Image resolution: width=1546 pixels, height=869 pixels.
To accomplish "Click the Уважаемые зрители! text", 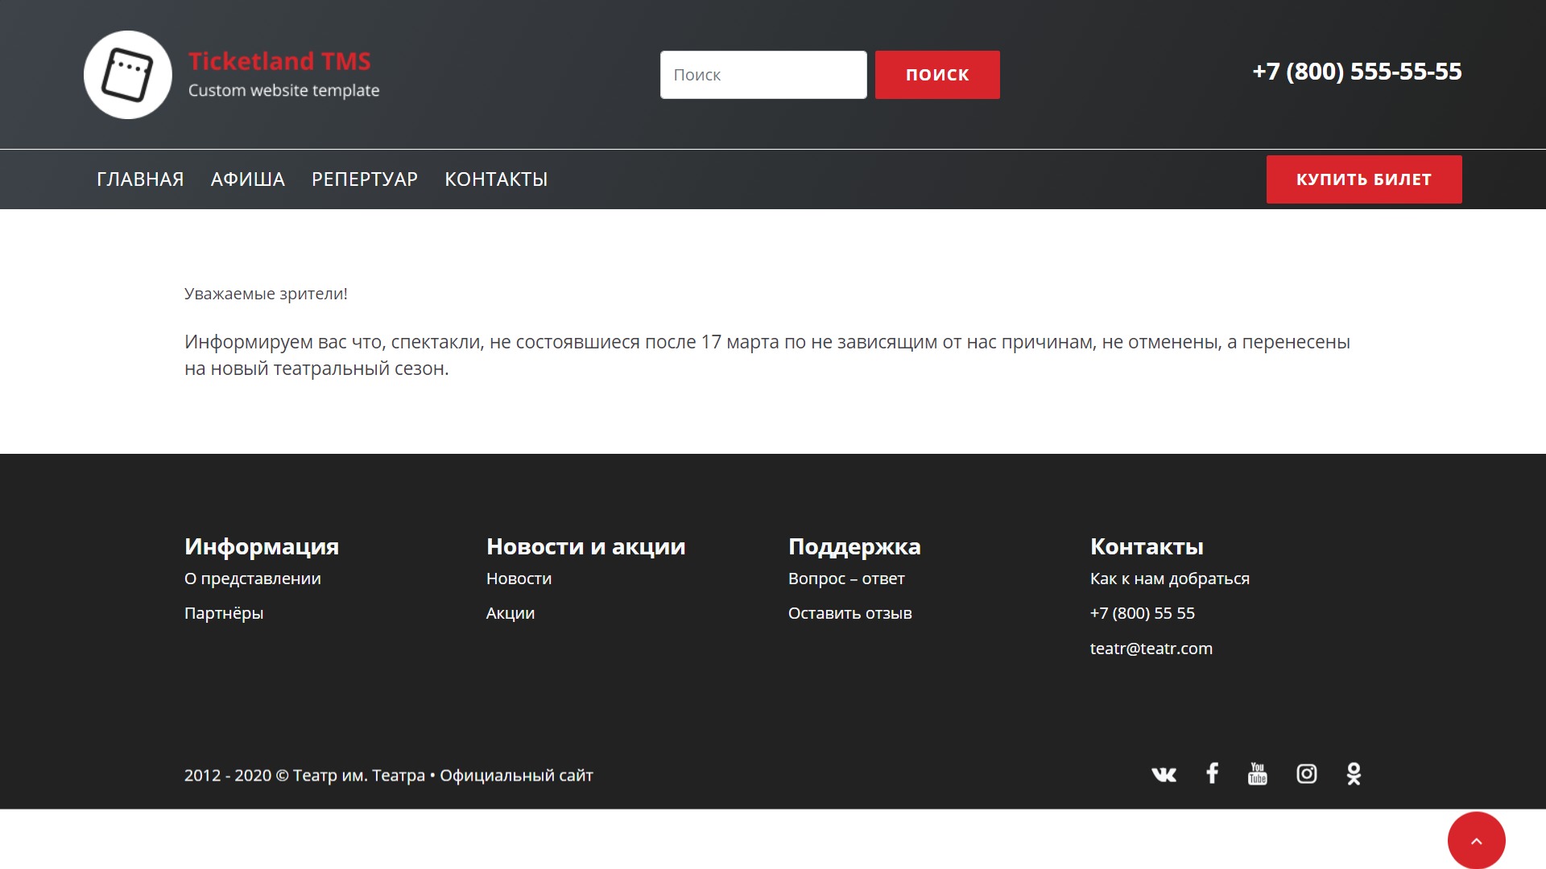I will 266,294.
